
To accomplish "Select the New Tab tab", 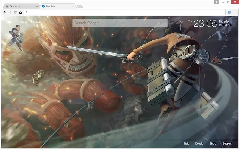I will click(58, 6).
